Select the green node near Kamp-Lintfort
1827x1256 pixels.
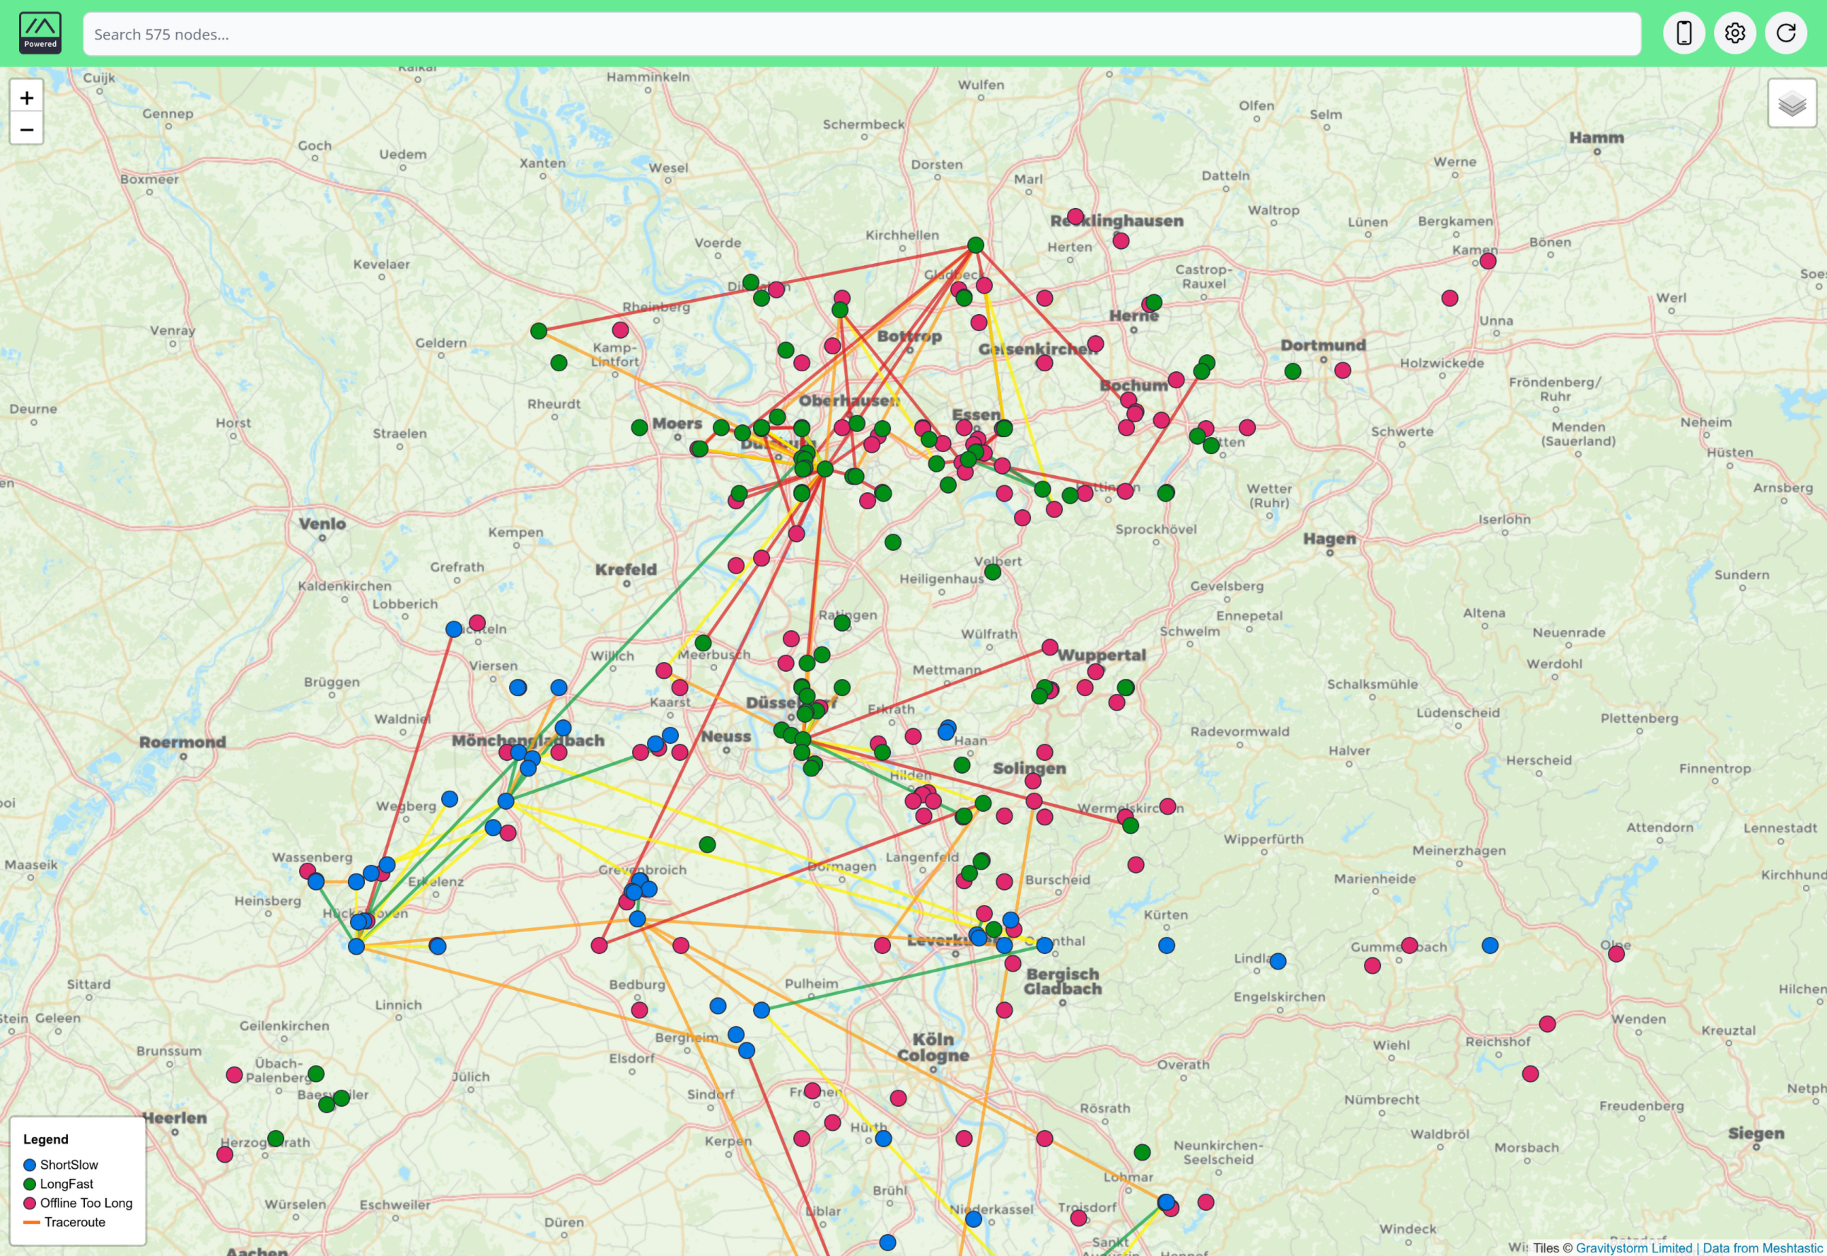559,363
